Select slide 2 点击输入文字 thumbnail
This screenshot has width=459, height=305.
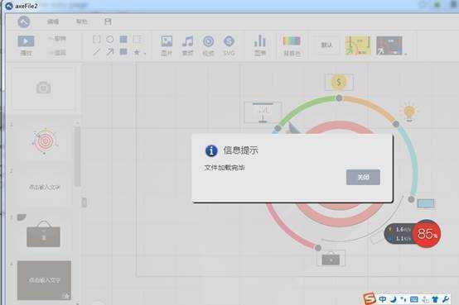pos(44,187)
